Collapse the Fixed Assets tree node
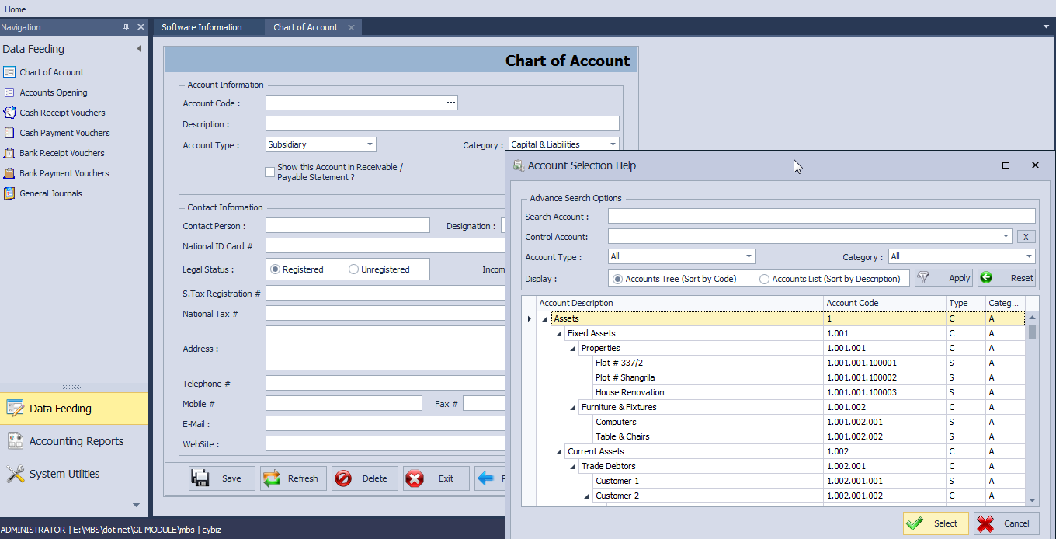1056x539 pixels. coord(558,334)
